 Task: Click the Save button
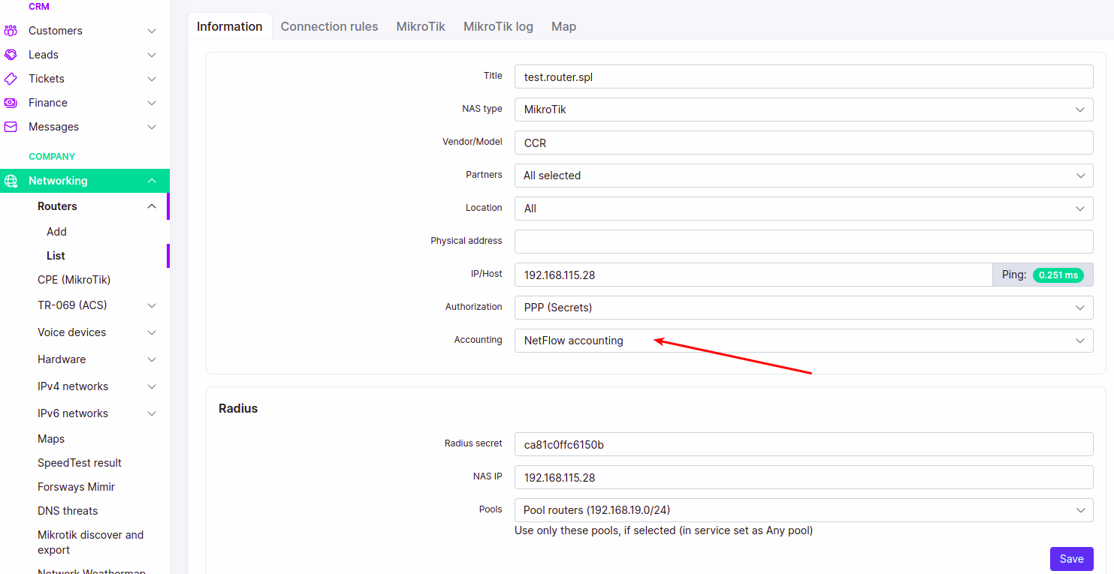click(x=1071, y=558)
